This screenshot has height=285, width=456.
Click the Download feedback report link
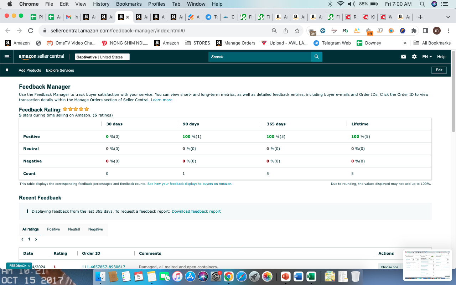[196, 211]
